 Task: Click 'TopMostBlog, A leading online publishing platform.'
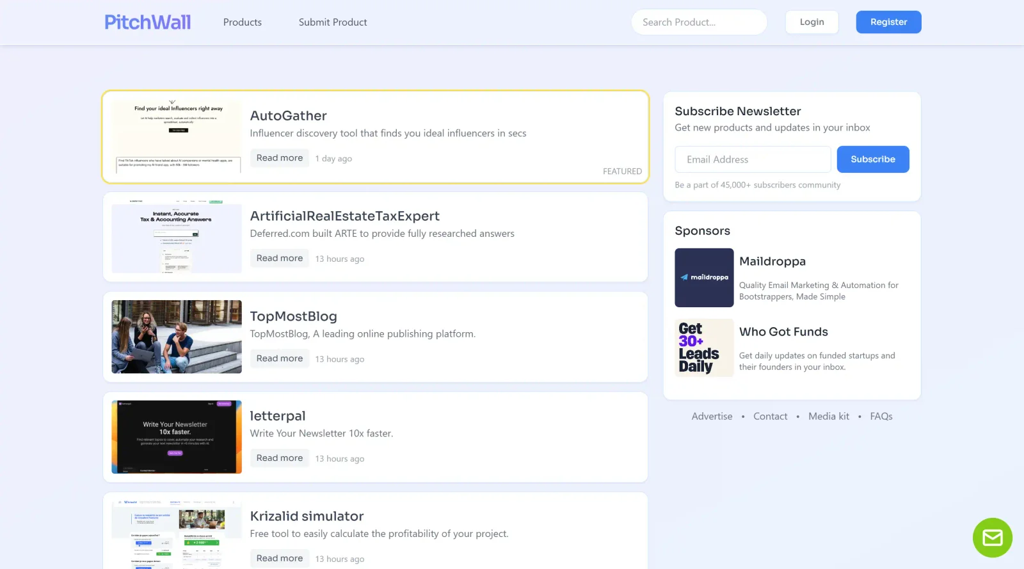362,334
